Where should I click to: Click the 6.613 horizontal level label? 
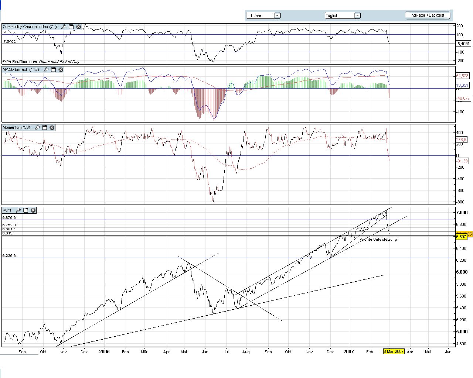(x=7, y=233)
